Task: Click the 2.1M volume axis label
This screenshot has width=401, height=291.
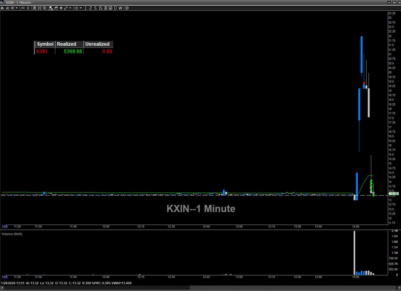Action: click(x=394, y=231)
